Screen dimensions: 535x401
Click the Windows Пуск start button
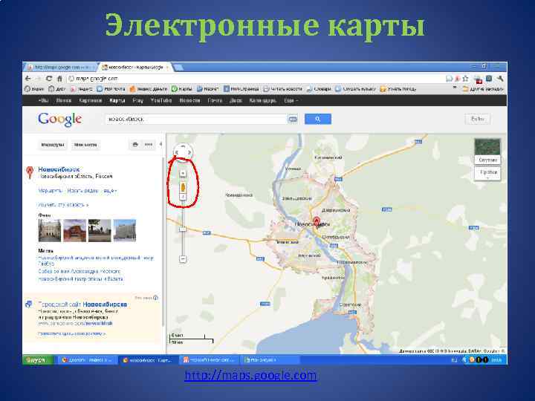coord(38,359)
